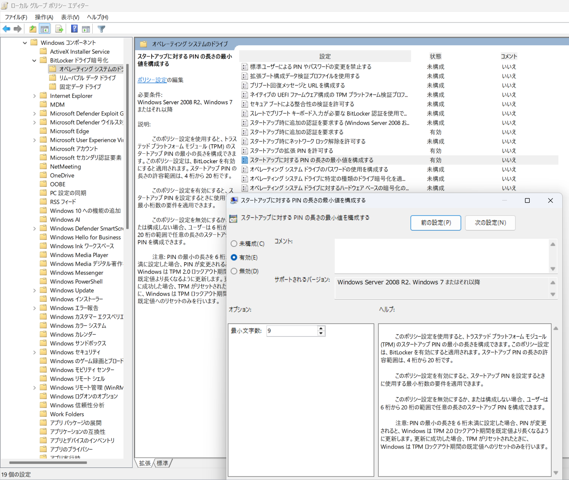Increment the 最小文字数 value with the spinner
569x480 pixels.
click(x=321, y=329)
